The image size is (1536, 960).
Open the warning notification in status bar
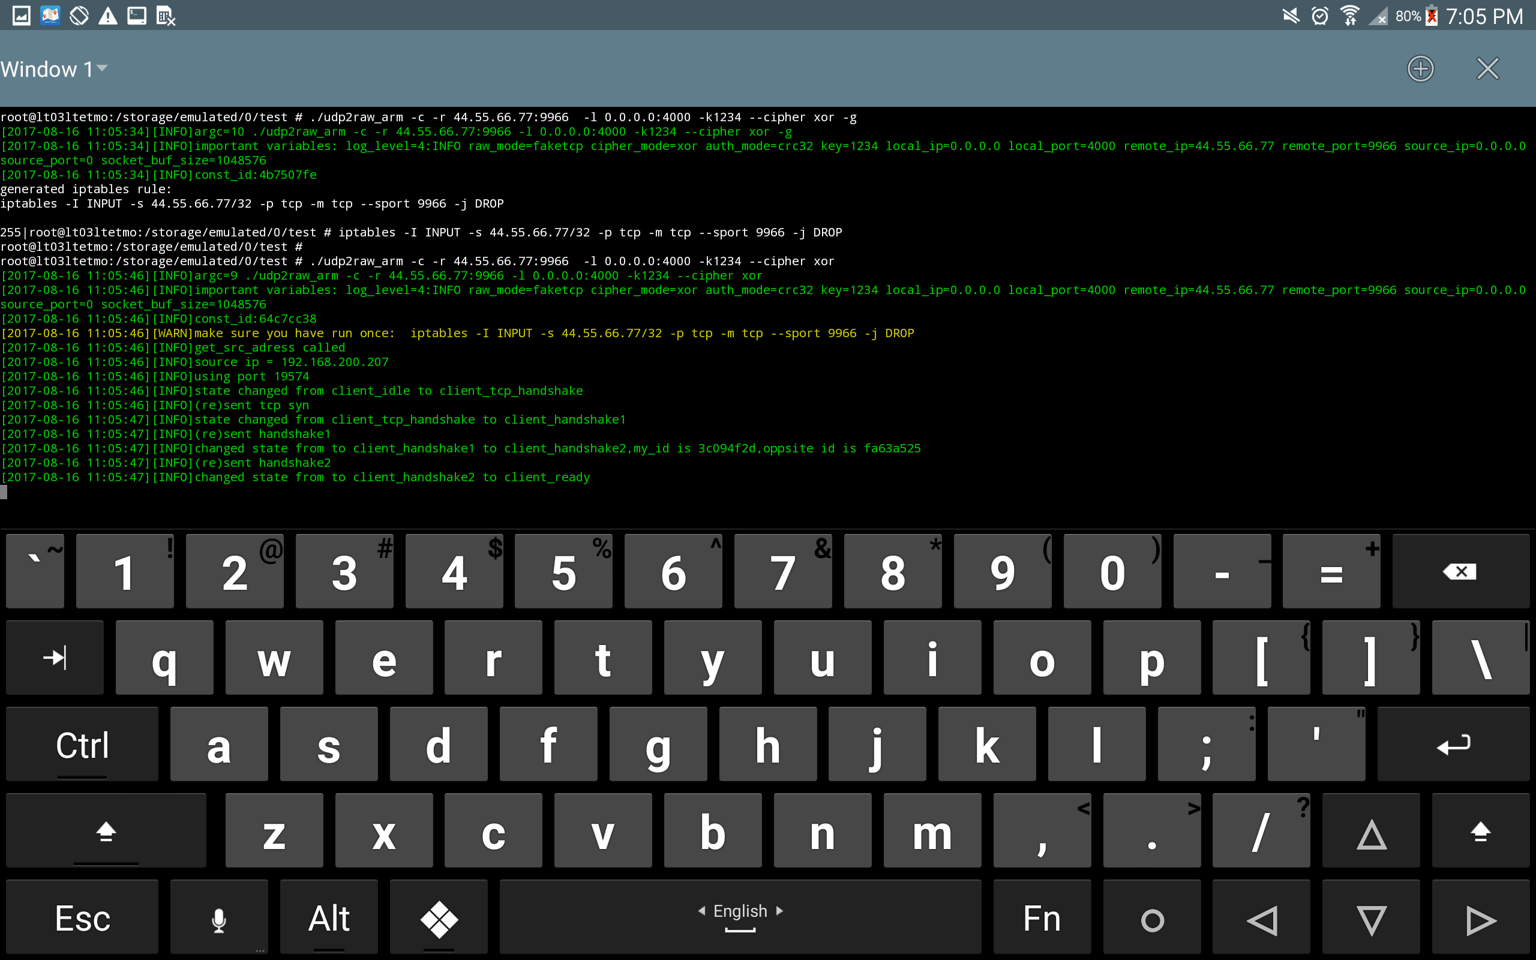(x=108, y=16)
